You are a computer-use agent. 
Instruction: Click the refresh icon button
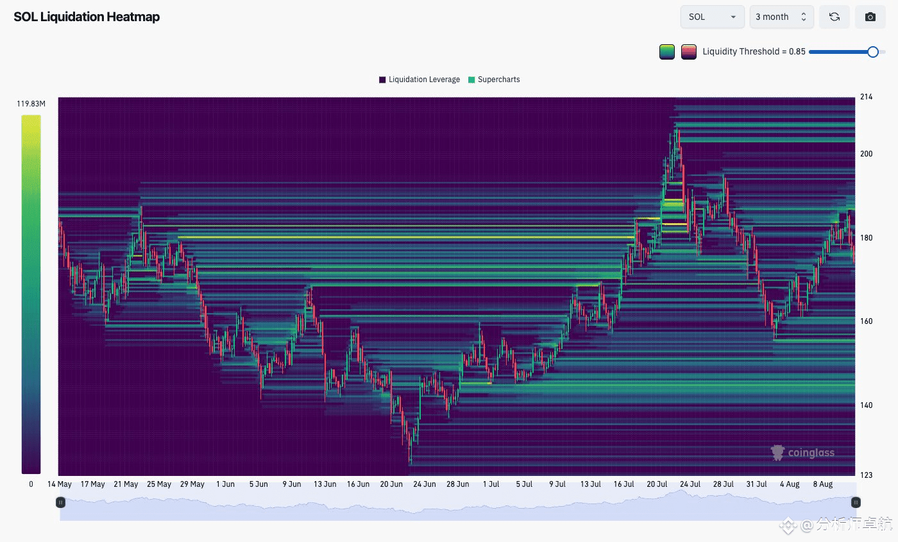[834, 17]
